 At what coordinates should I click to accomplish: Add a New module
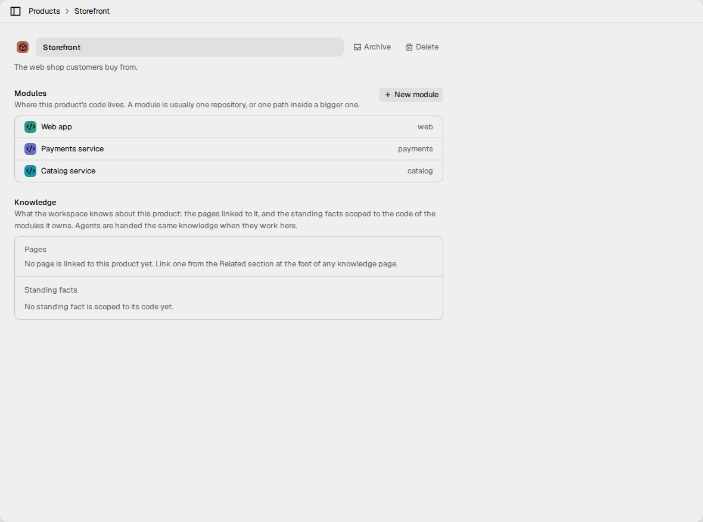(x=411, y=95)
